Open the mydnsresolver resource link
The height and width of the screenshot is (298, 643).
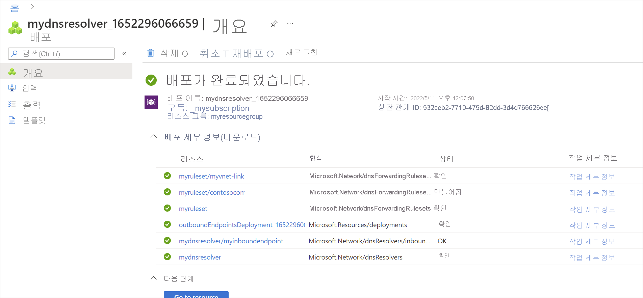(x=200, y=257)
